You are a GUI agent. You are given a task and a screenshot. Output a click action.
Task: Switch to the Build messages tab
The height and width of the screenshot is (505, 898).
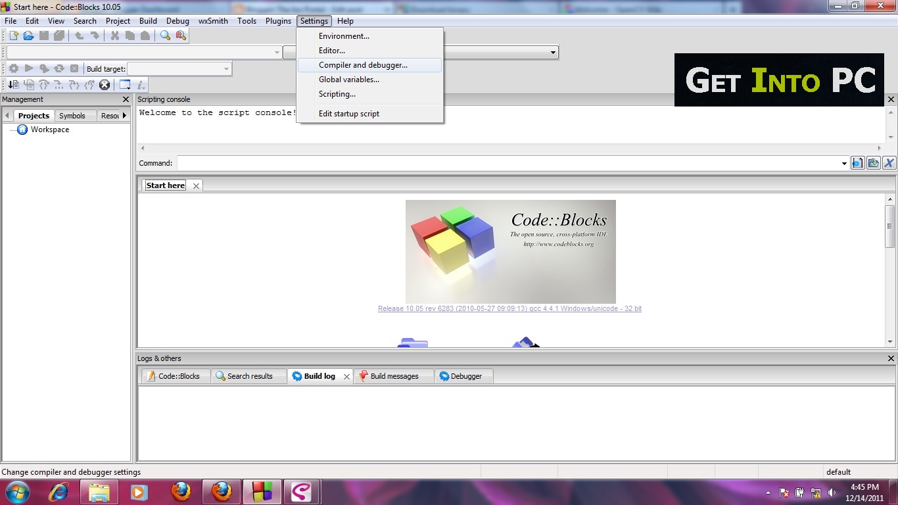pos(394,376)
